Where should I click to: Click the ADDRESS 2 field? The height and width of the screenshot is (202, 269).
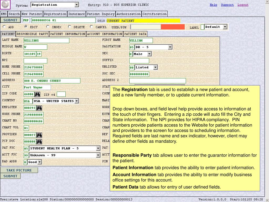158,81
